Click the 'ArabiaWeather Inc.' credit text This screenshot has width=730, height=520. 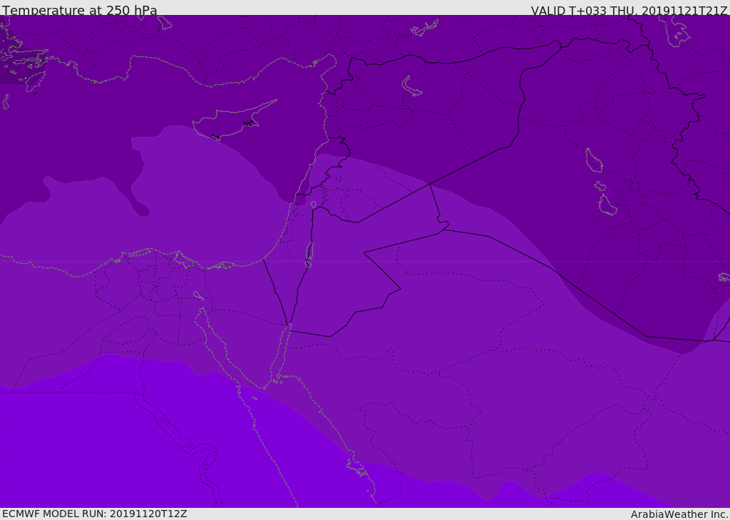679,514
